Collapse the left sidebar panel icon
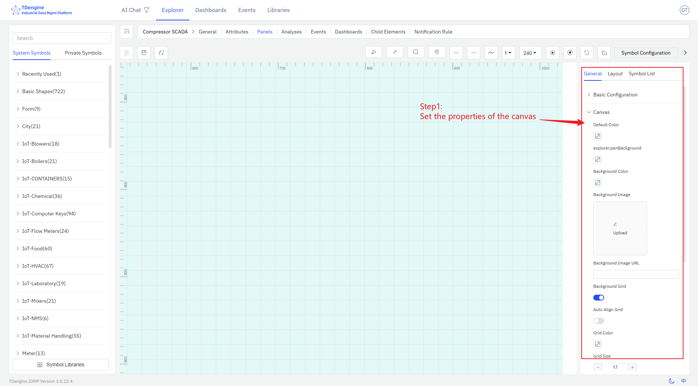 click(x=127, y=32)
